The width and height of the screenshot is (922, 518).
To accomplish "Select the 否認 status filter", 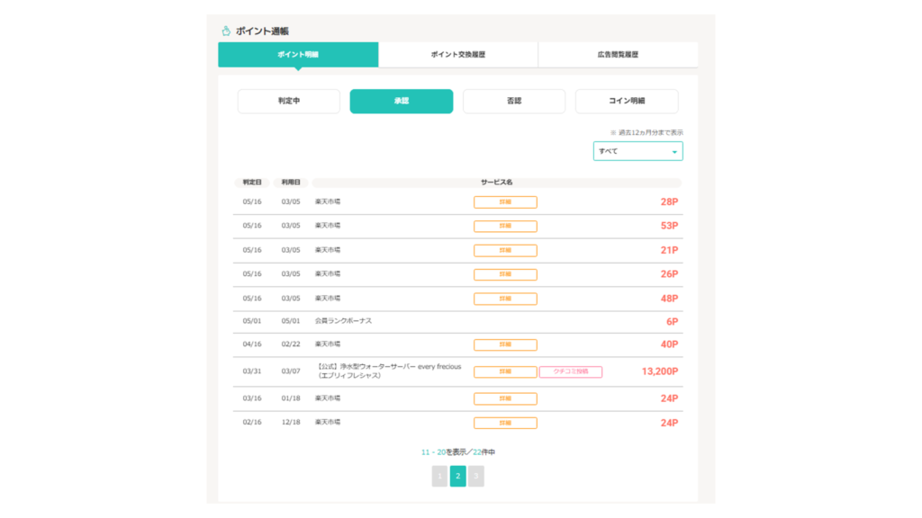I will pyautogui.click(x=513, y=102).
